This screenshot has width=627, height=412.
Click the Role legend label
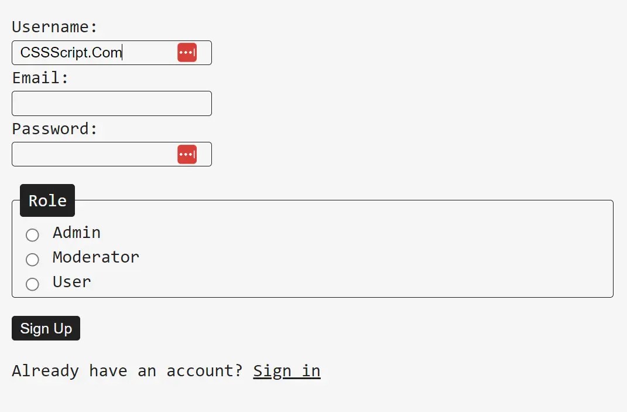click(x=47, y=200)
